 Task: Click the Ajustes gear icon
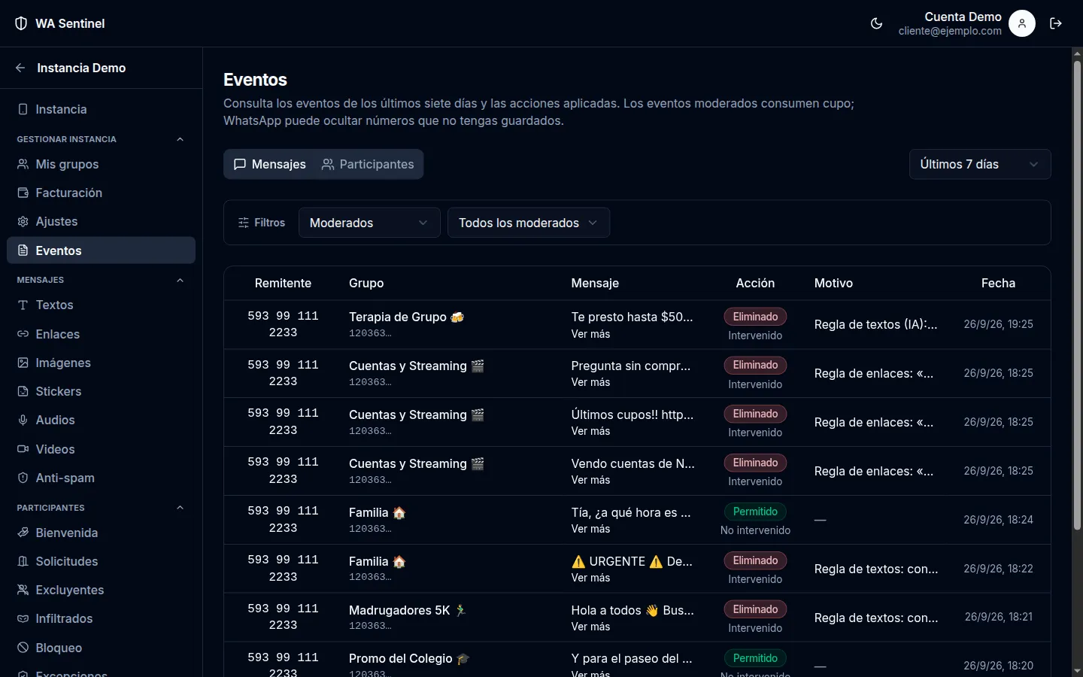[23, 221]
